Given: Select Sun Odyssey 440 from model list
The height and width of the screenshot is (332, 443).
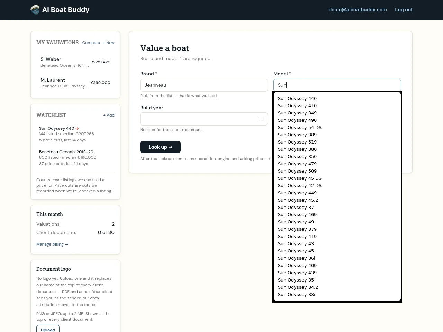Looking at the screenshot, I should 337,98.
